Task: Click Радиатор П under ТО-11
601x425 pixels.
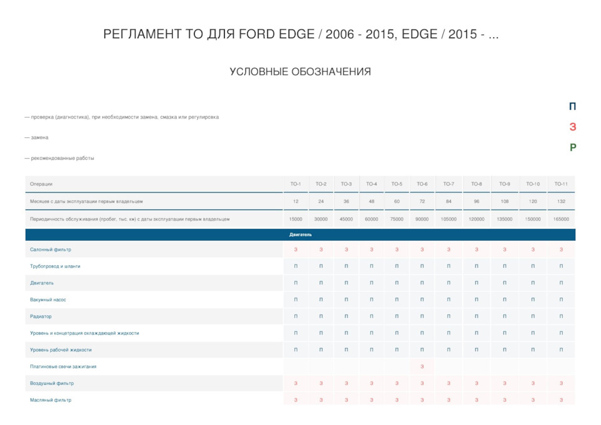Action: 561,317
